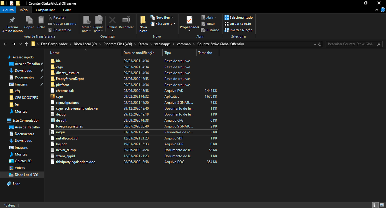Switch to details view in status bar
This screenshot has height=208, width=386.
[375, 205]
